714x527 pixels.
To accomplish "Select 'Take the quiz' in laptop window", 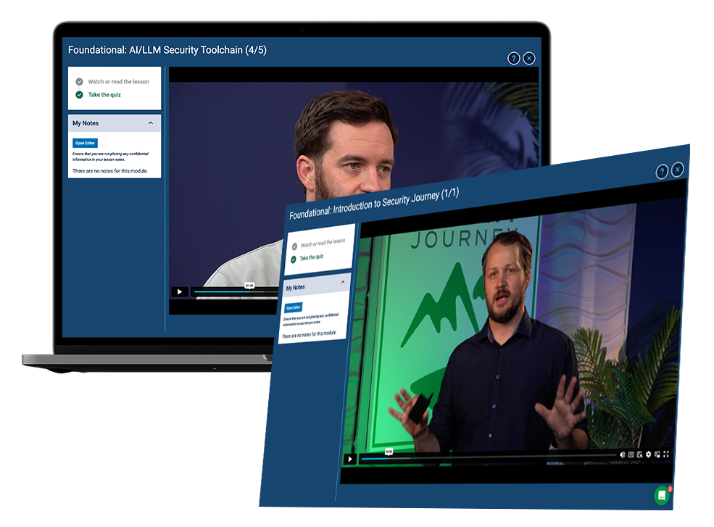I will coord(104,95).
